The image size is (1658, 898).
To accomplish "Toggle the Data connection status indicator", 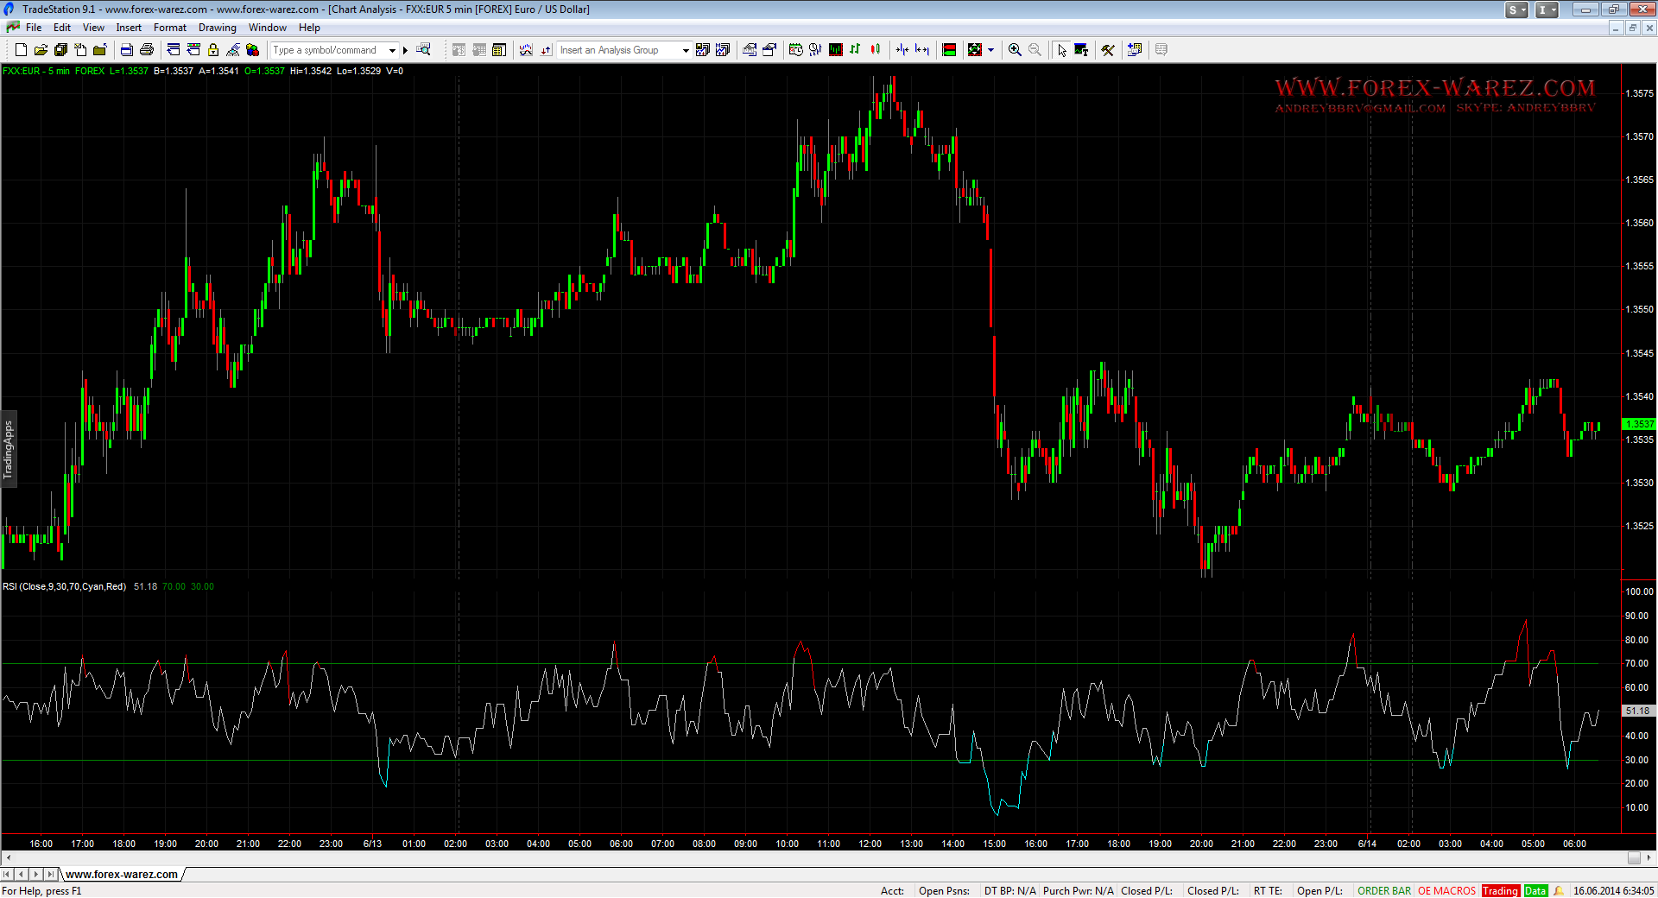I will (x=1535, y=891).
